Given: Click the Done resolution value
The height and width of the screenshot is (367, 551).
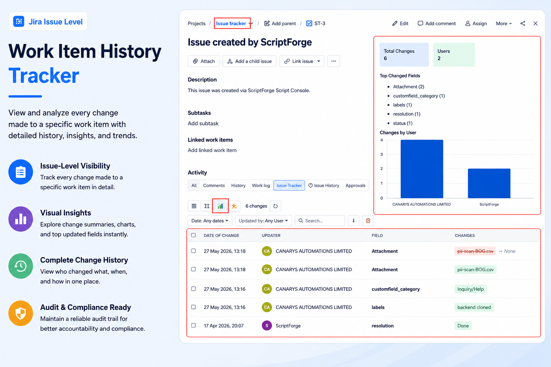Looking at the screenshot, I should [463, 325].
